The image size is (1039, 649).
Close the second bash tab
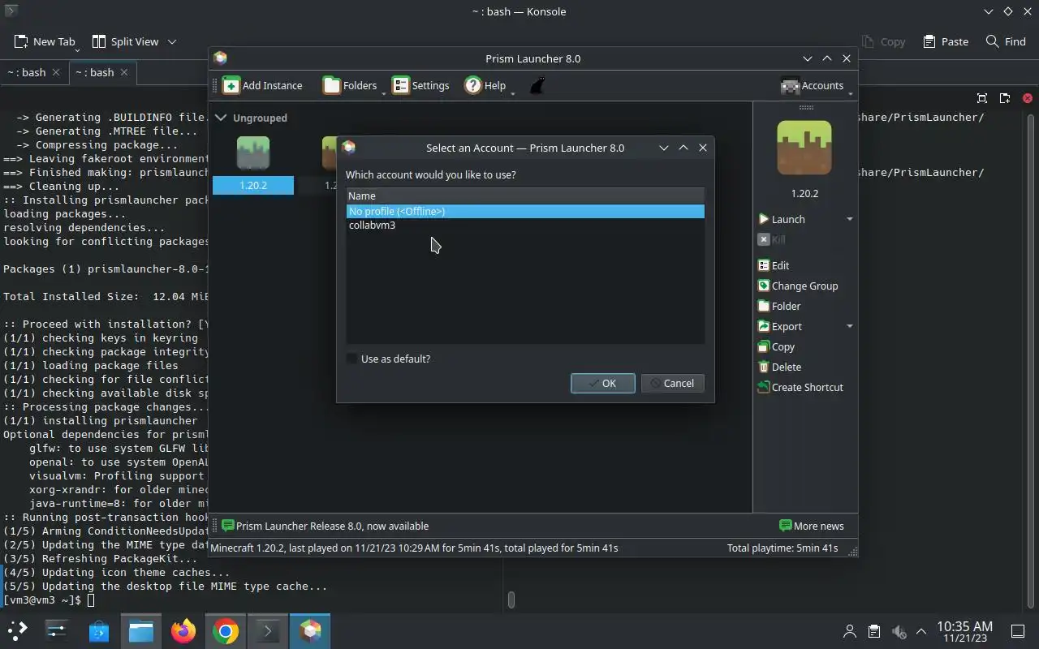click(124, 72)
